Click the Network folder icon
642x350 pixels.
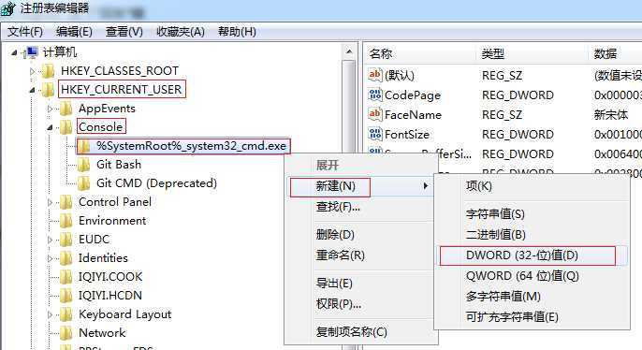(66, 333)
